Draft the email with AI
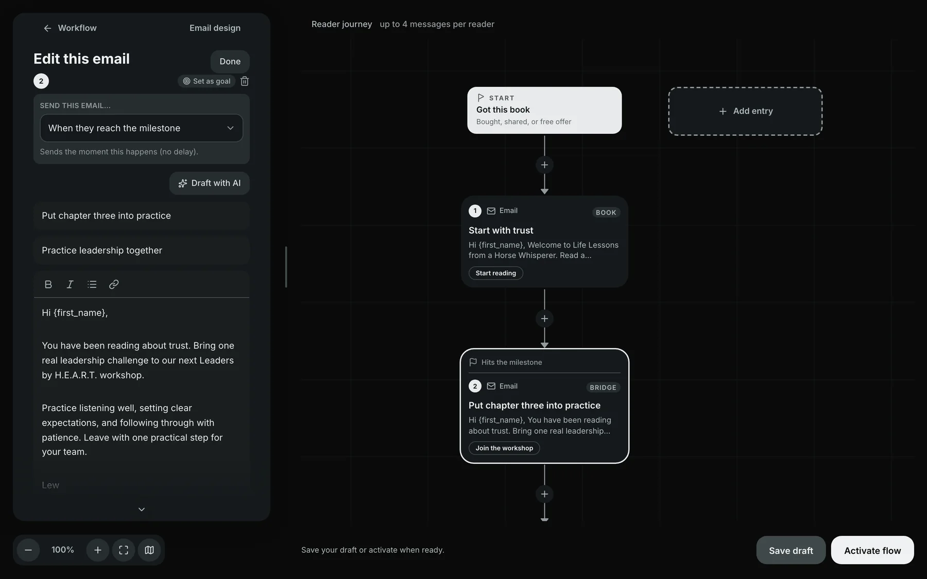The height and width of the screenshot is (579, 927). (210, 183)
